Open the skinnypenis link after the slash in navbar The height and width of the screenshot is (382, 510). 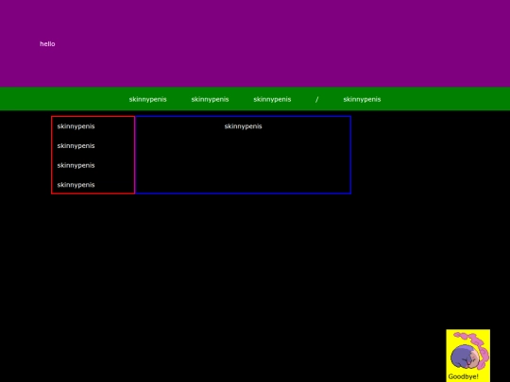tap(362, 99)
